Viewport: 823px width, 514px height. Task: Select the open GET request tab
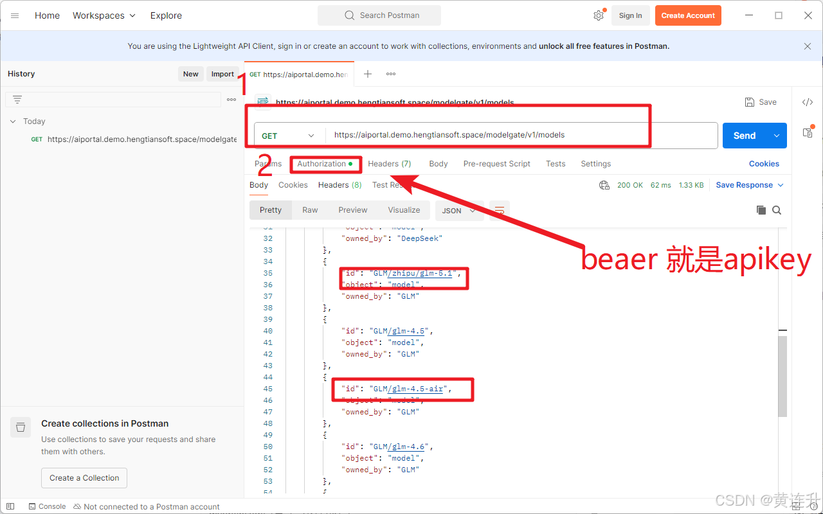[x=298, y=74]
